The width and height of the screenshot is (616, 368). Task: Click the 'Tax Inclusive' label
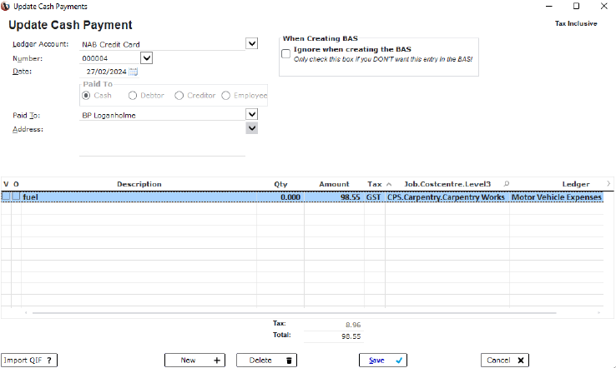point(576,23)
